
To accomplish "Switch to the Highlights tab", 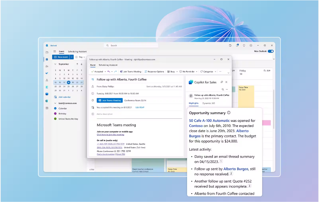I will coord(193,103).
